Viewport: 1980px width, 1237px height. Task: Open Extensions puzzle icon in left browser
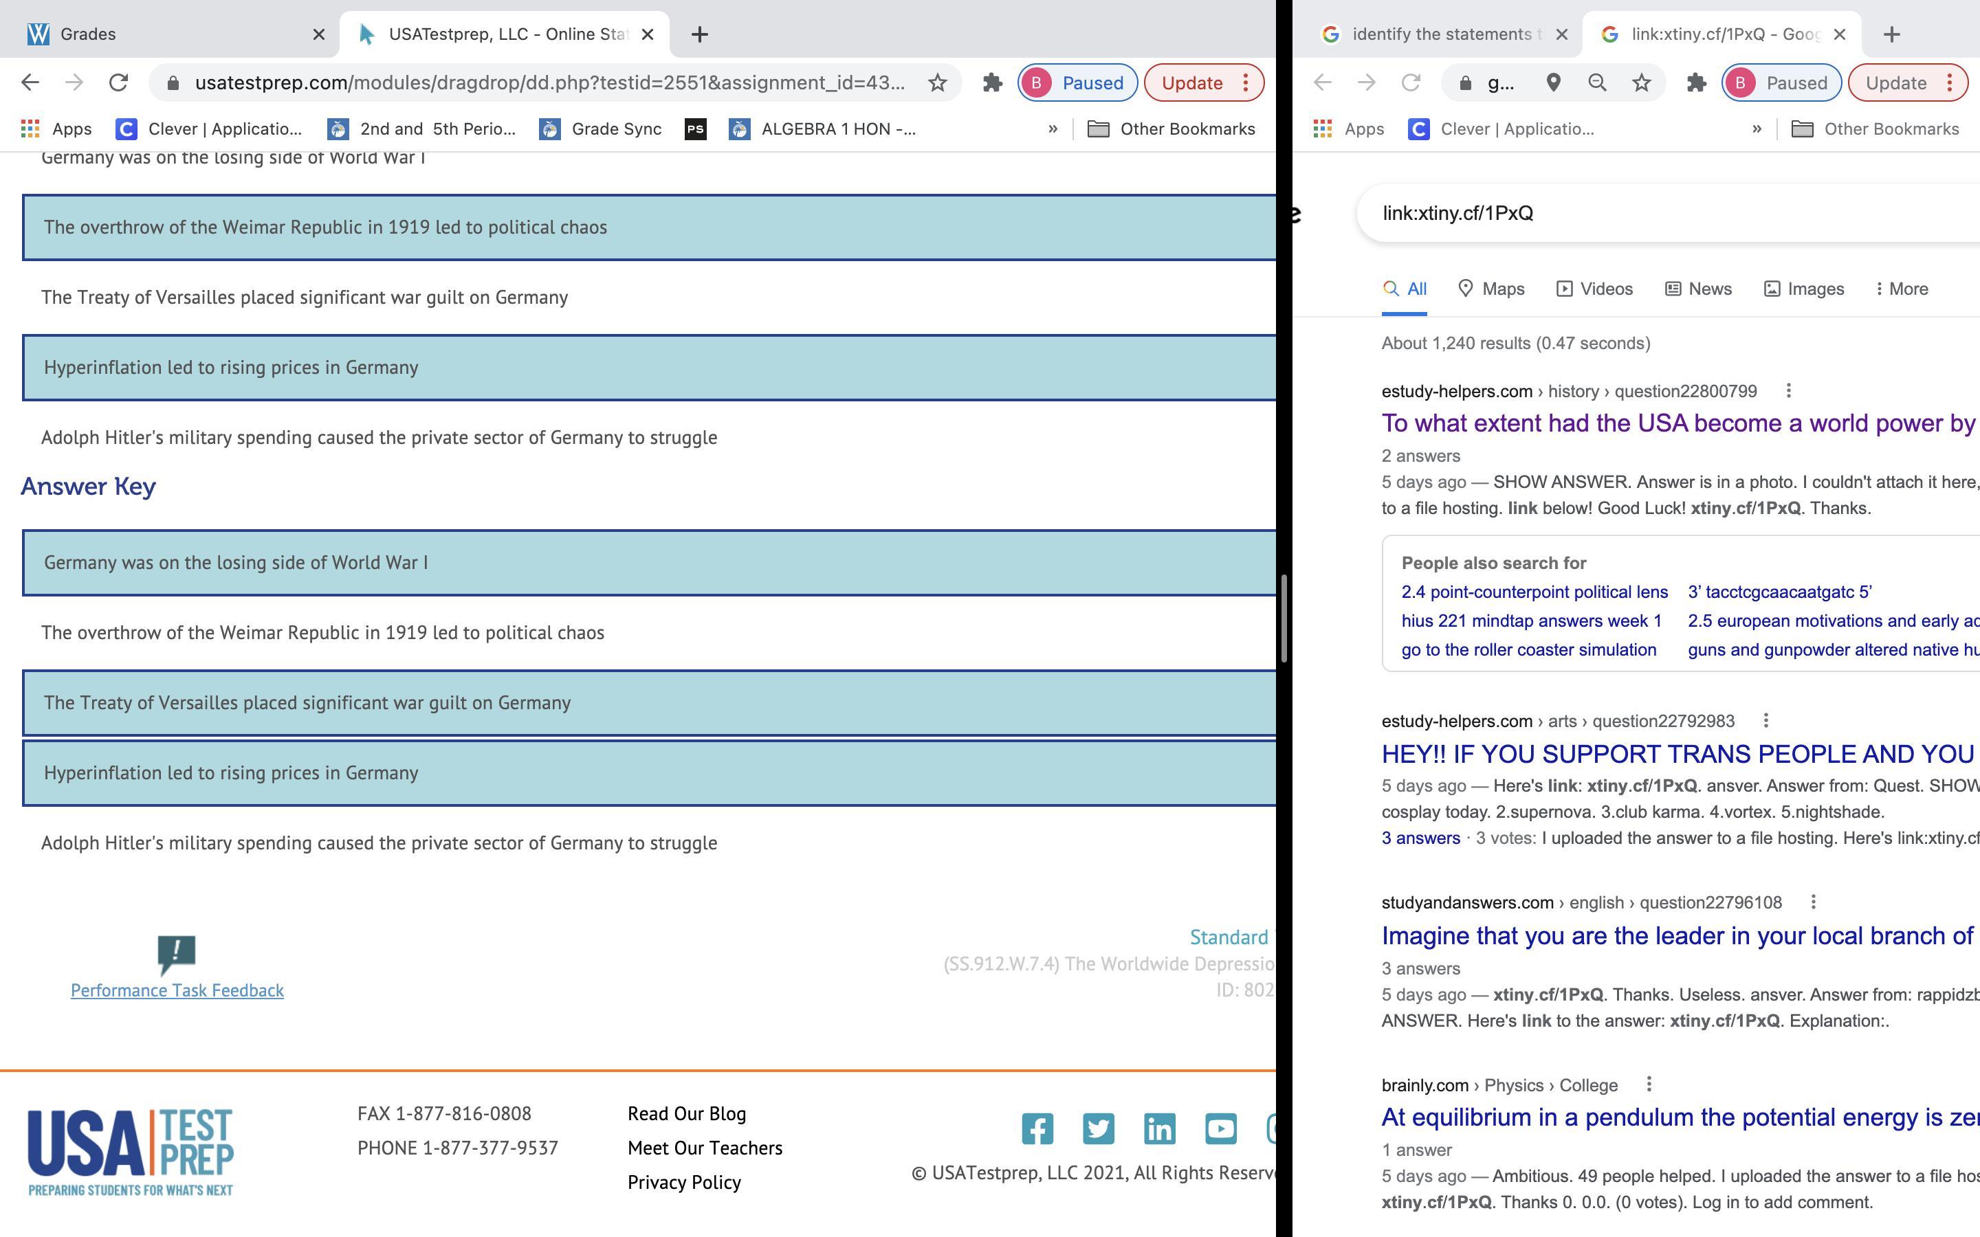point(993,82)
